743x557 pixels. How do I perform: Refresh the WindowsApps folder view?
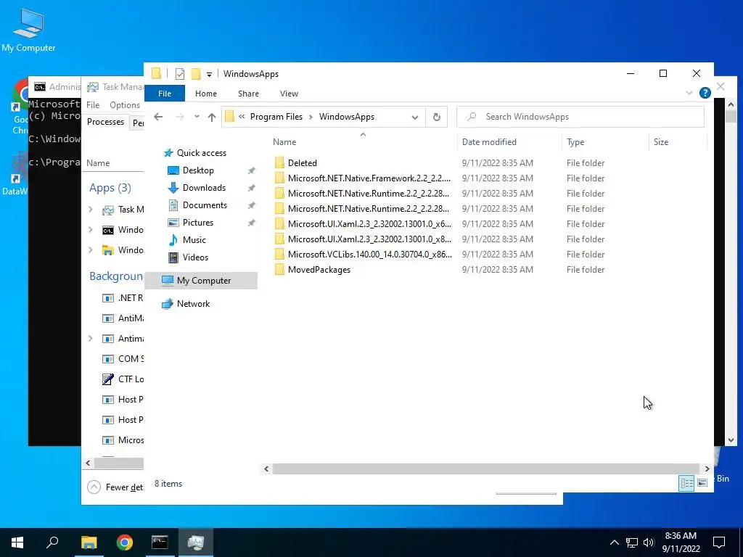[x=436, y=117]
